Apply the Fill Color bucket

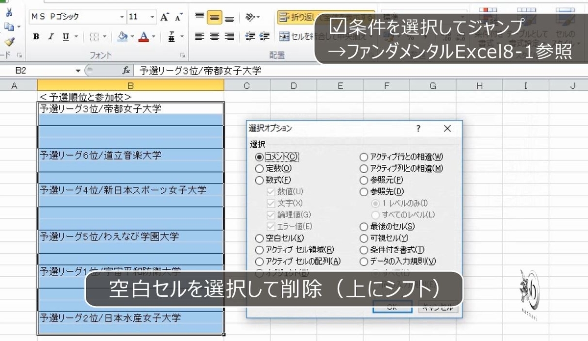click(122, 36)
